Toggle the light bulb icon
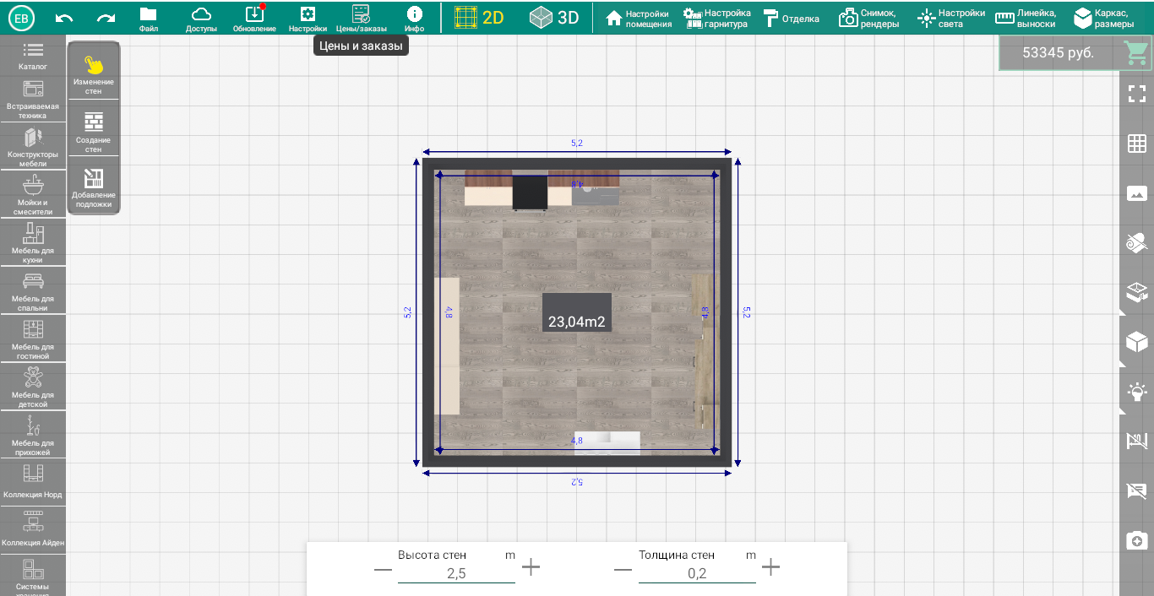Viewport: 1154px width, 596px height. click(x=1137, y=392)
